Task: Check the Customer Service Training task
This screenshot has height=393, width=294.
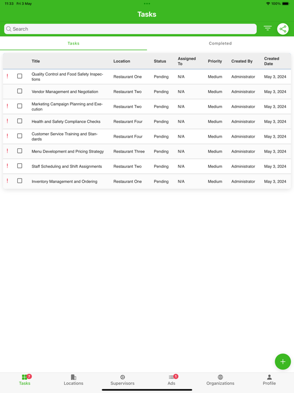Action: pyautogui.click(x=19, y=136)
